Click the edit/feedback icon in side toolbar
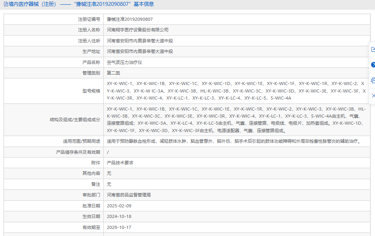 tap(373, 49)
